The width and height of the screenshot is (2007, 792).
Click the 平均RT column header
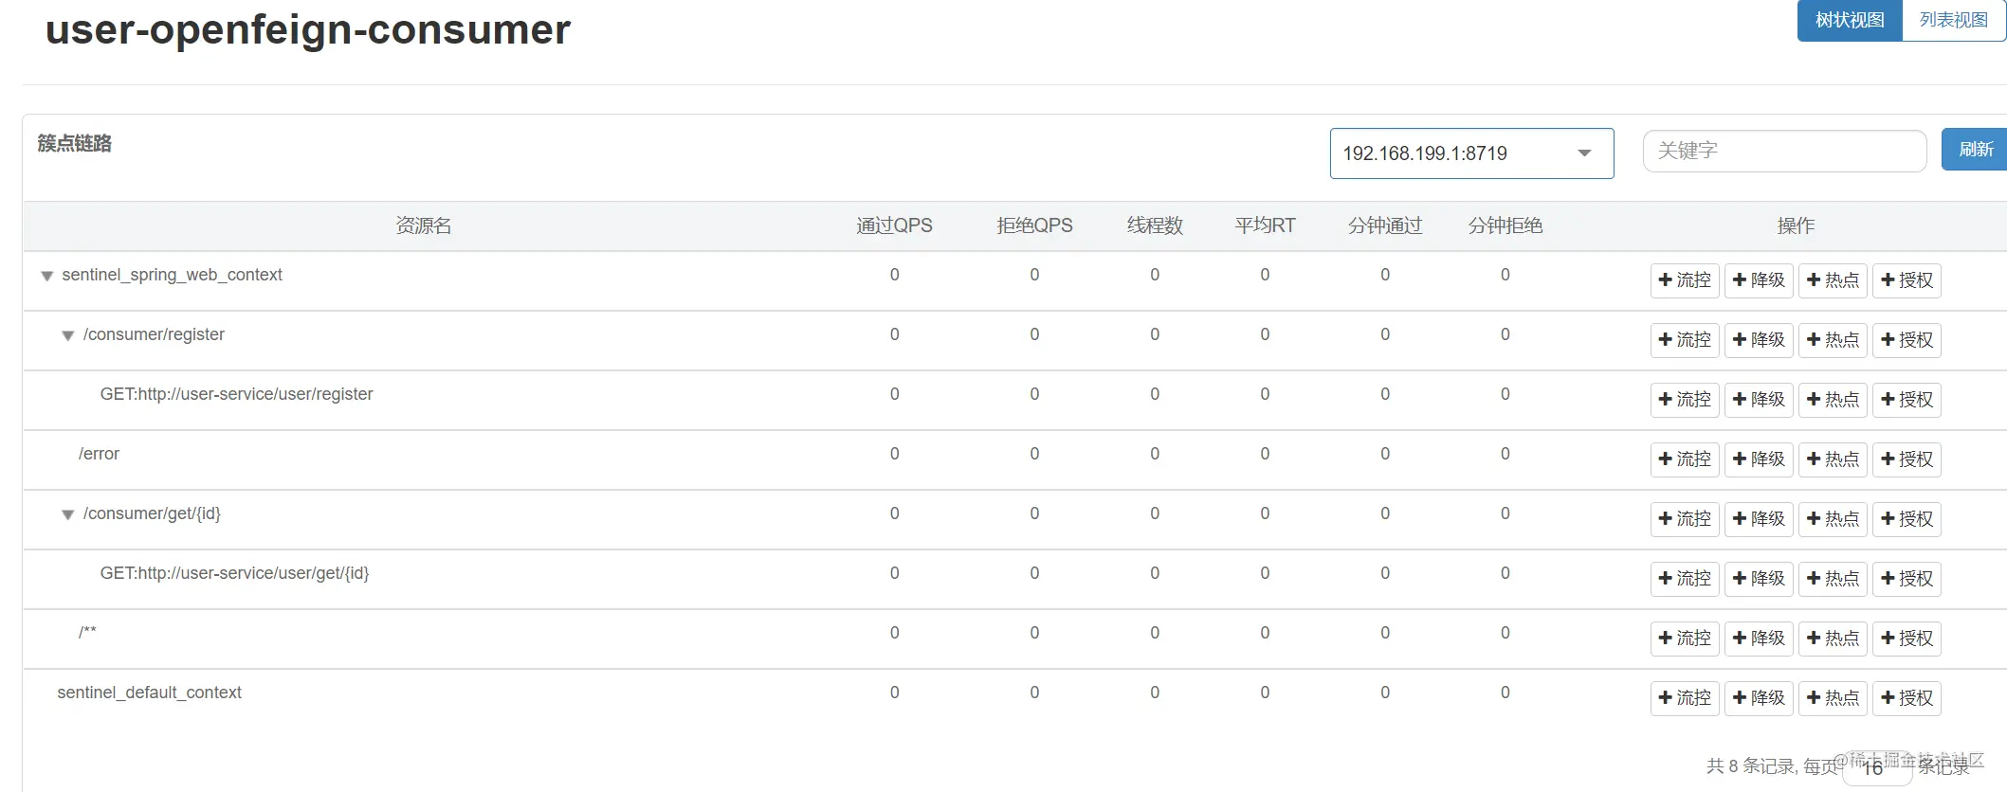tap(1265, 225)
